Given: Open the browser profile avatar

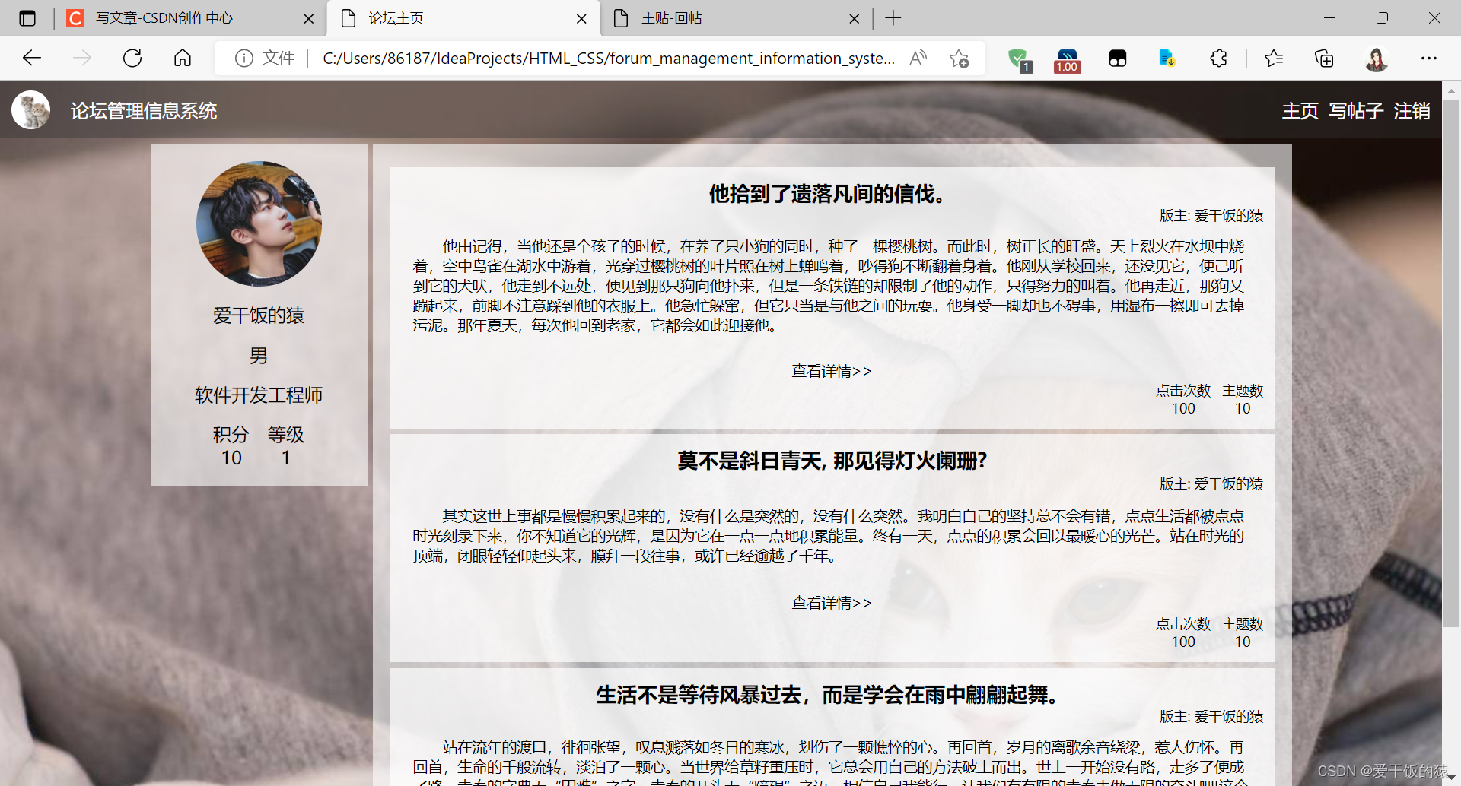Looking at the screenshot, I should point(1376,59).
